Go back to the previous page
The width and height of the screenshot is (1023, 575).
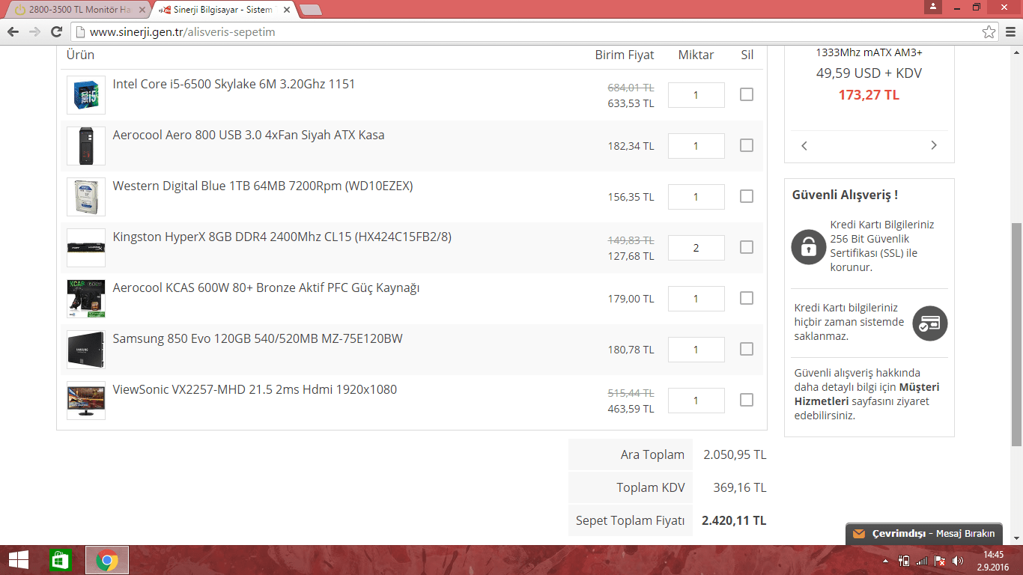pyautogui.click(x=13, y=31)
